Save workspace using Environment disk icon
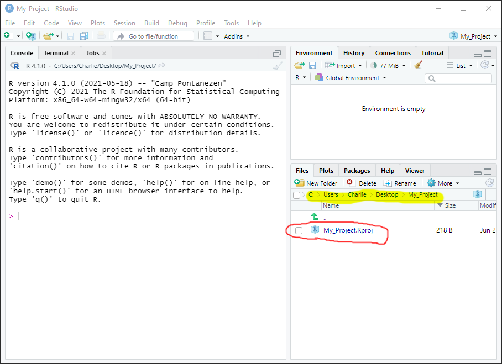The width and height of the screenshot is (502, 364). (312, 65)
